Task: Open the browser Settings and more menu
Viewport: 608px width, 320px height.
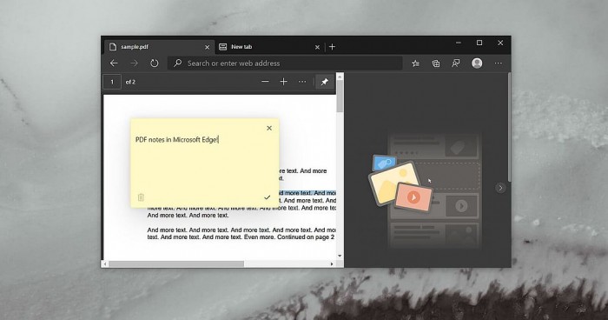Action: coord(499,63)
